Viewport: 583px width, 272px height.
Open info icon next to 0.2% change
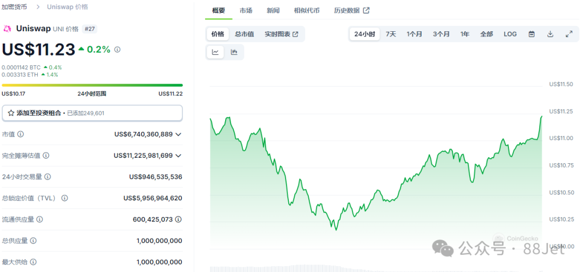click(x=118, y=50)
